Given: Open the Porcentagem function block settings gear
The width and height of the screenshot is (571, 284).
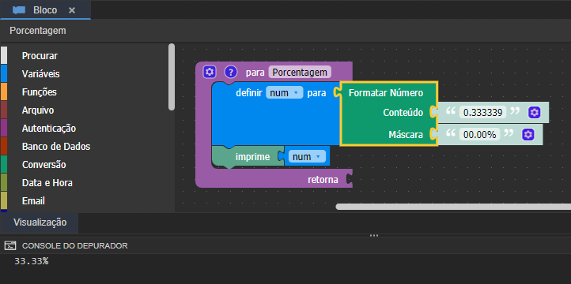Looking at the screenshot, I should click(210, 72).
